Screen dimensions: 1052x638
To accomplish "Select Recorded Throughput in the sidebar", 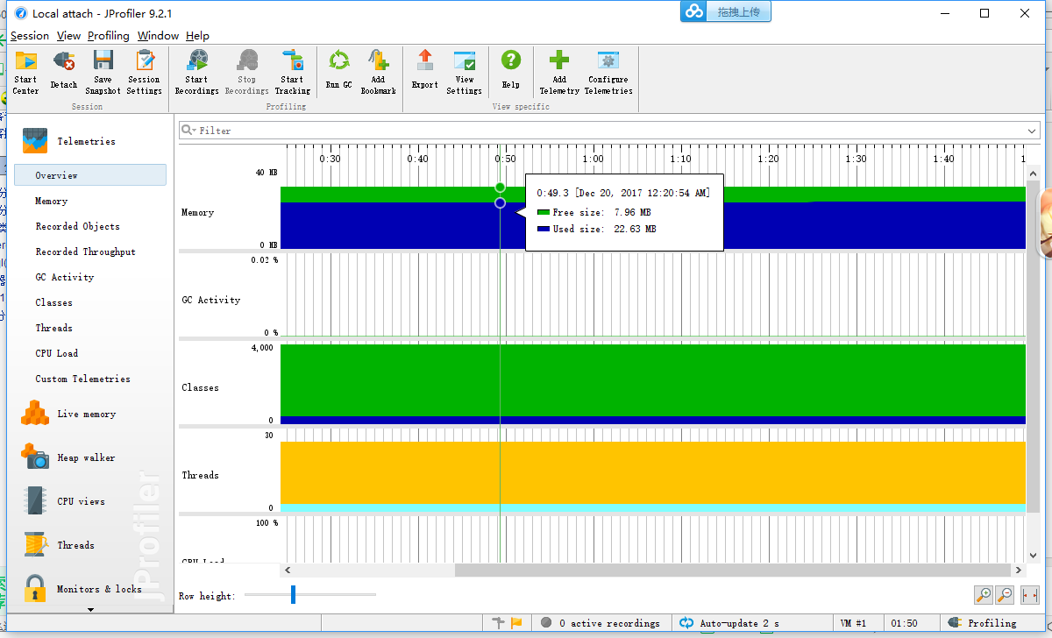I will (x=86, y=252).
